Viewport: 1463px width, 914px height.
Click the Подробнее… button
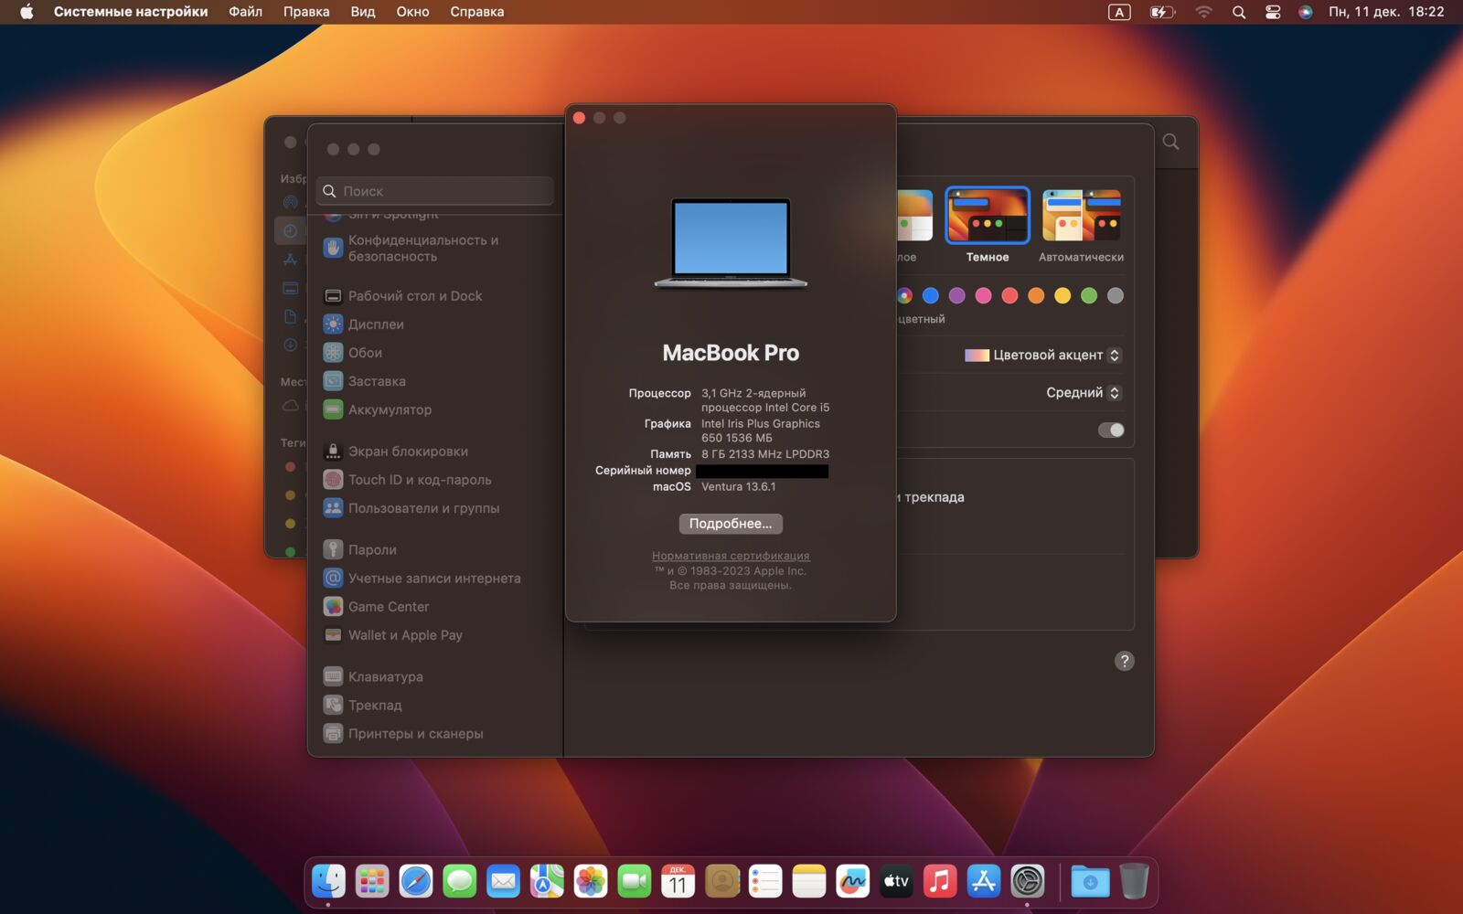[x=730, y=523]
